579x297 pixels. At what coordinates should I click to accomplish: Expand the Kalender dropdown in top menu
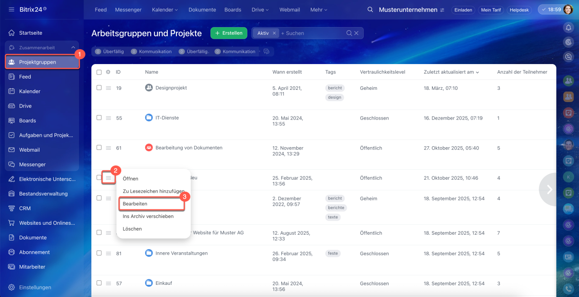(x=165, y=9)
